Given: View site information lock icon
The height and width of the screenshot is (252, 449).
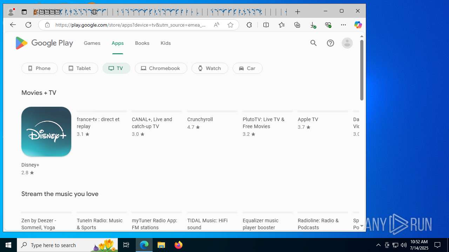Looking at the screenshot, I should (x=47, y=25).
